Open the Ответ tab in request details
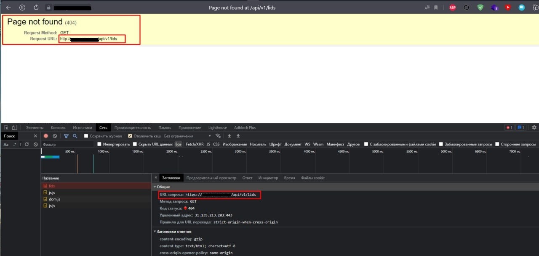Viewport: 539px width, 256px height. tap(247, 178)
